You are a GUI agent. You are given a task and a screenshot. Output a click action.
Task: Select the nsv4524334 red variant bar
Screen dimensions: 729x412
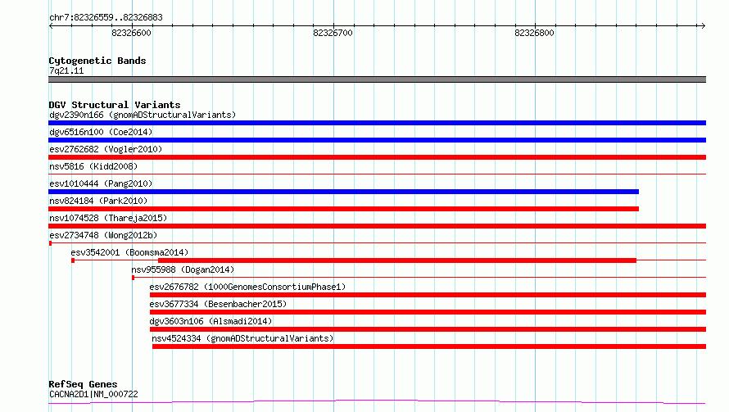(429, 346)
